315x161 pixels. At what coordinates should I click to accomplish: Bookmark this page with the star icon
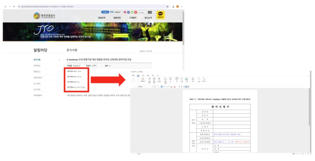point(167,7)
